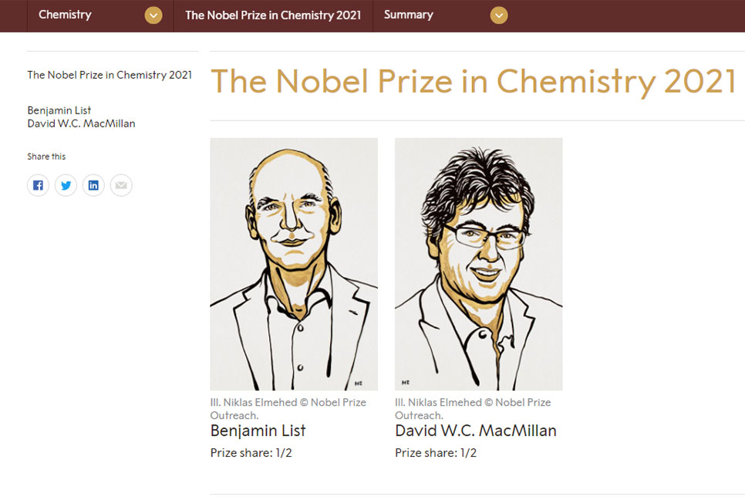Click the Share this label
The height and width of the screenshot is (500, 745).
pos(46,157)
